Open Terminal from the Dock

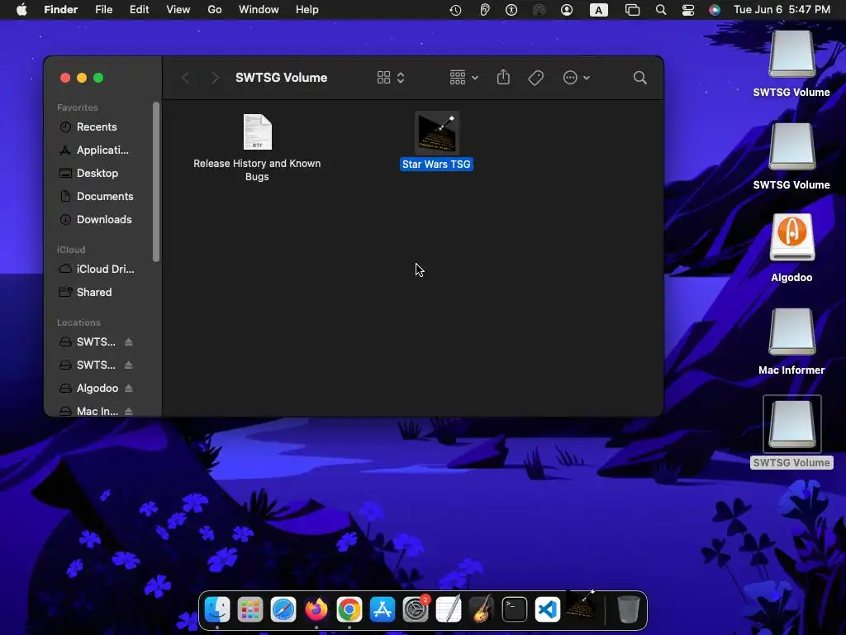tap(514, 609)
